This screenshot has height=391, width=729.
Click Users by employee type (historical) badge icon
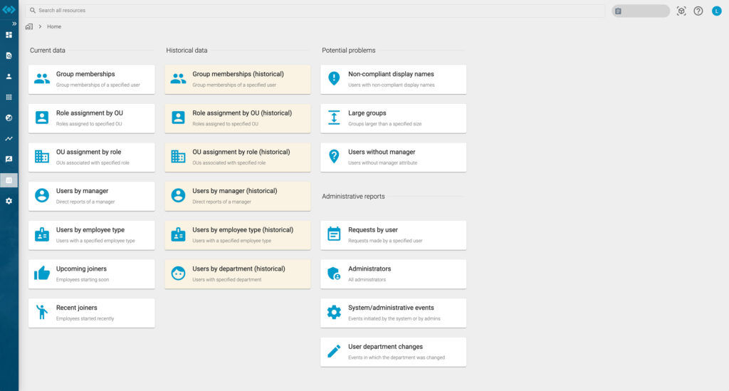[178, 234]
